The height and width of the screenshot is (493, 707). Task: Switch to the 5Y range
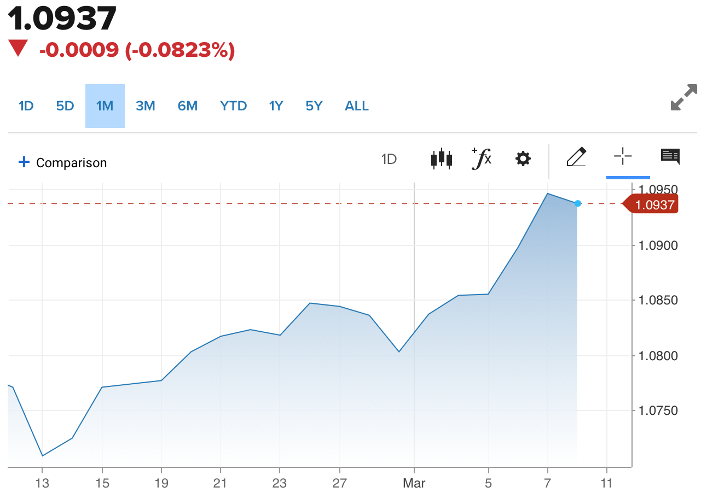click(x=314, y=106)
